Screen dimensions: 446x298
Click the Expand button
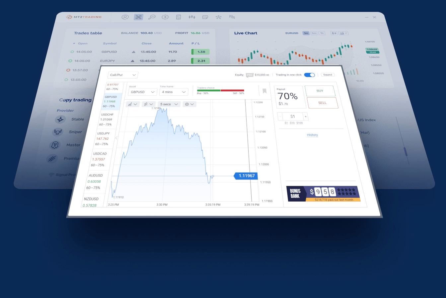[x=328, y=75]
